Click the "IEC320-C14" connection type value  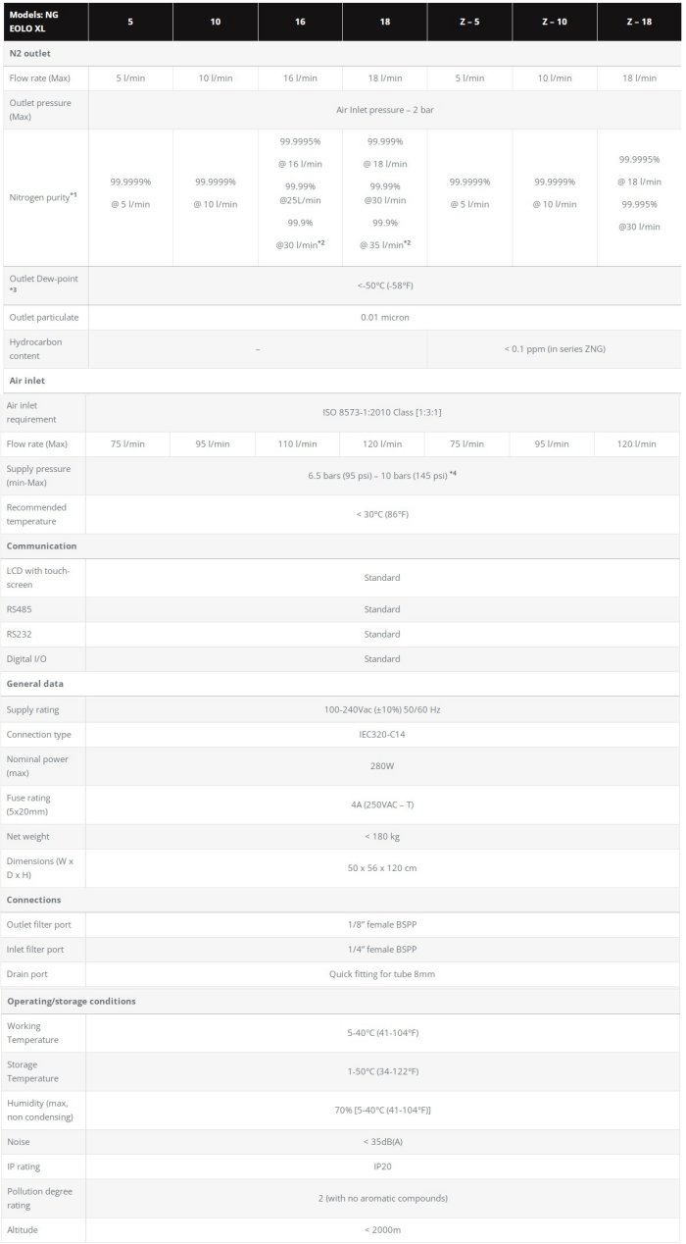(x=381, y=734)
